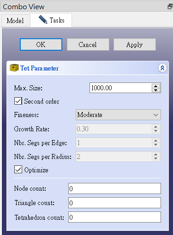Decrease Nbr. Segs per Radius value
The height and width of the screenshot is (235, 173).
pos(156,159)
